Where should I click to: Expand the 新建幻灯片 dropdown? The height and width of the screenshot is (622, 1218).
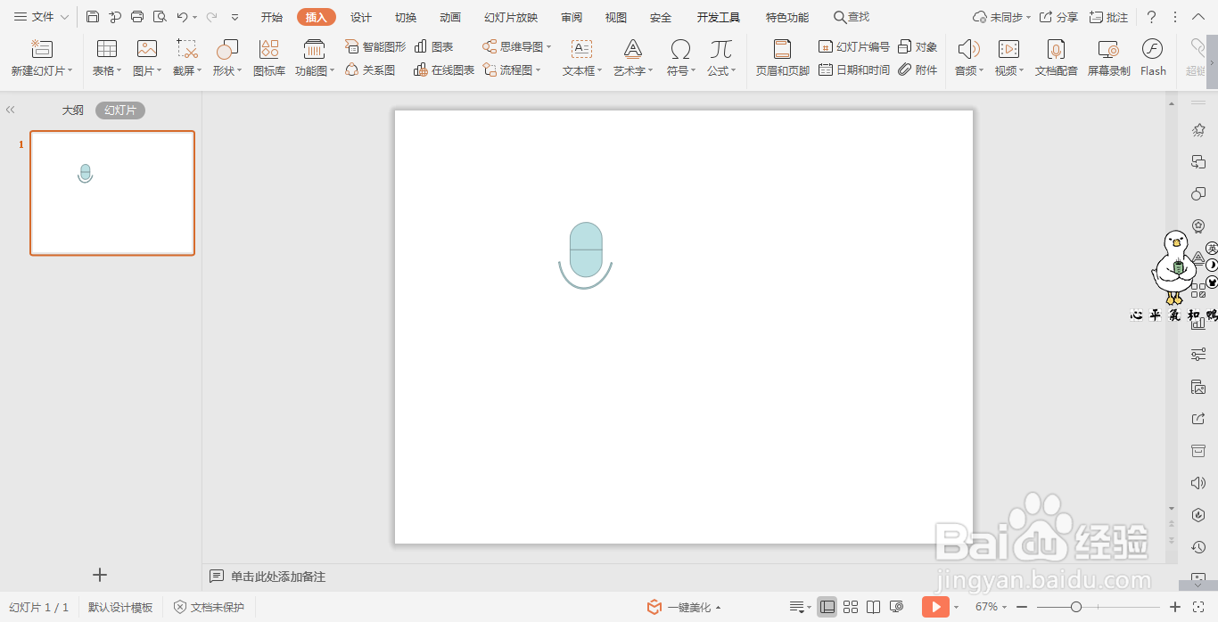point(70,70)
